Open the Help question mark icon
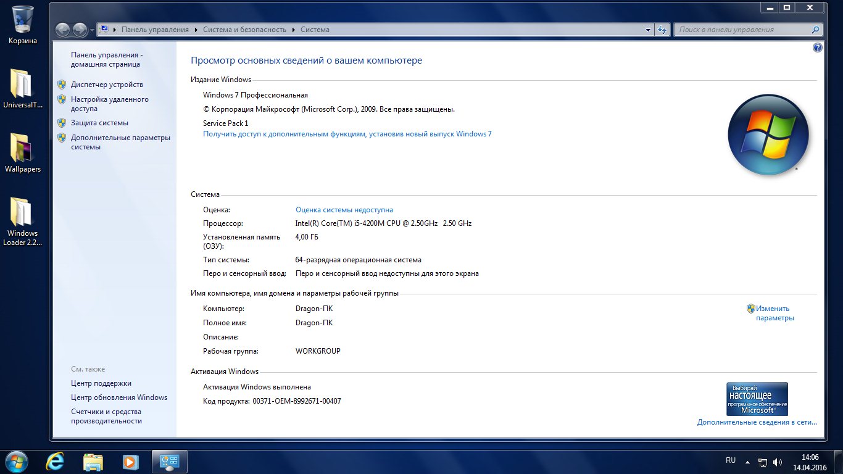843x474 pixels. 818,48
